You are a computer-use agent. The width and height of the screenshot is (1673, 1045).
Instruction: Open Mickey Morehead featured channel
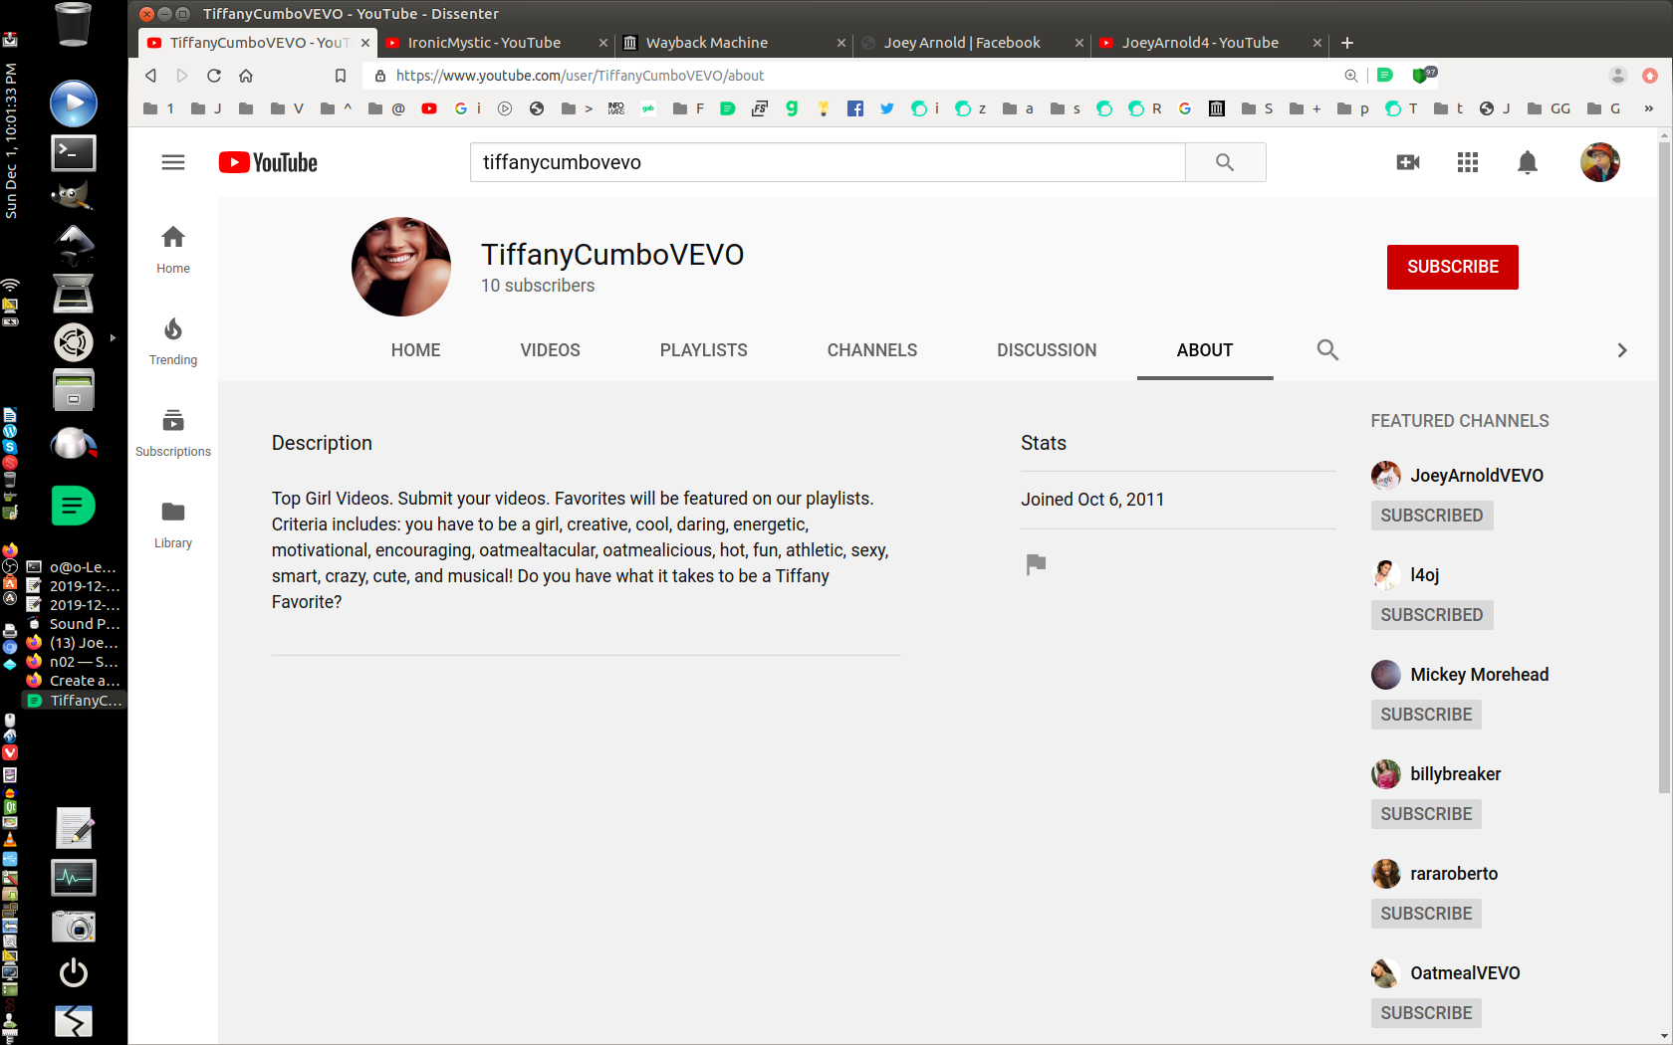1479,675
